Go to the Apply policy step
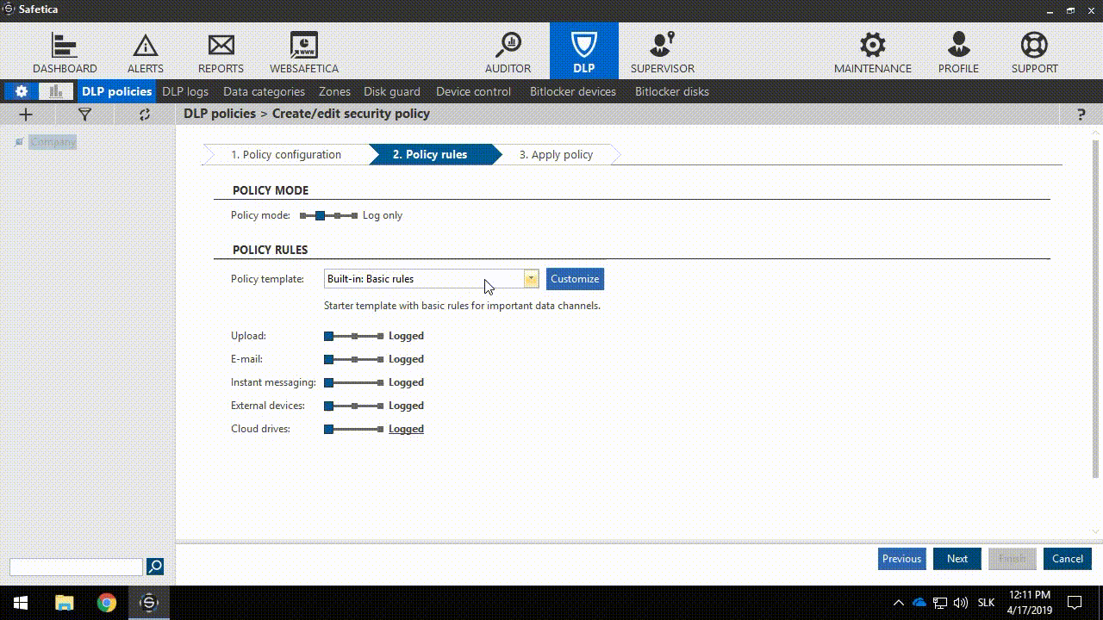Image resolution: width=1103 pixels, height=620 pixels. pos(556,154)
